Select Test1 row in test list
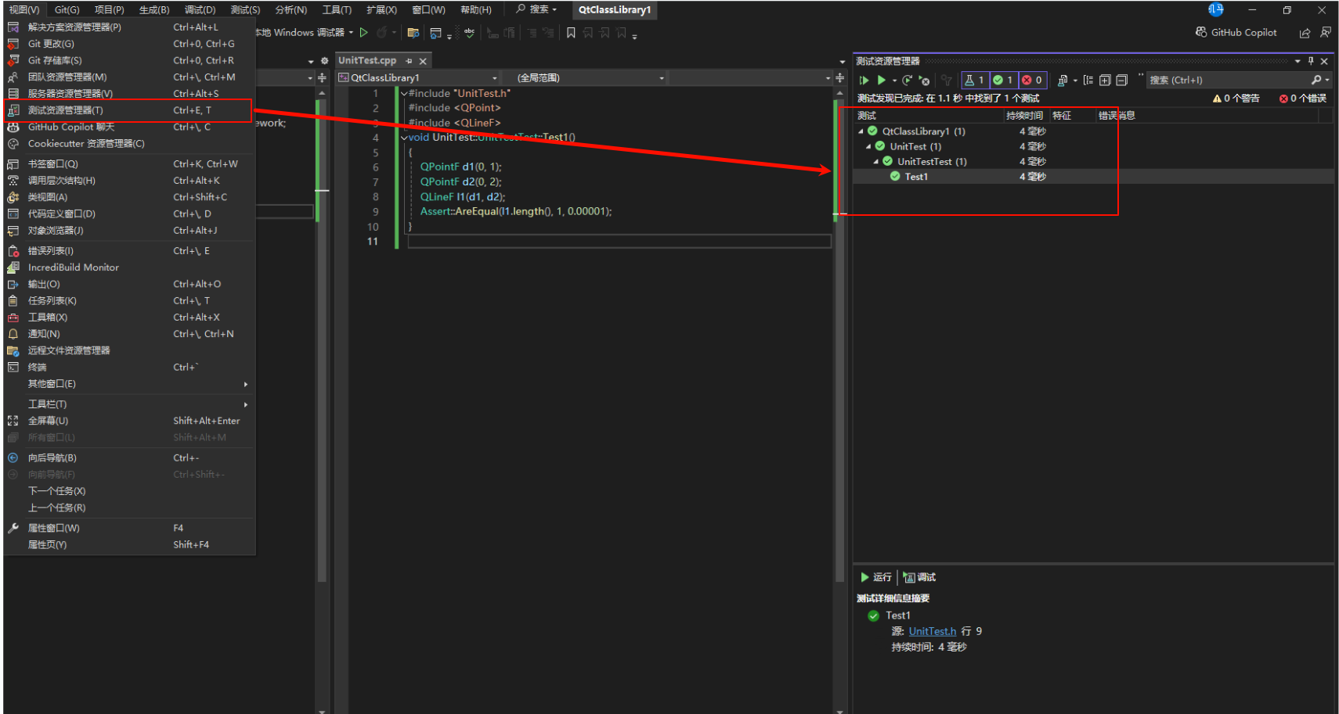 [x=1093, y=177]
